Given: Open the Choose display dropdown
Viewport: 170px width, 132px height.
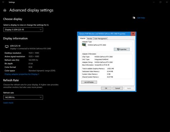Looking at the screenshot, I should coord(23,30).
